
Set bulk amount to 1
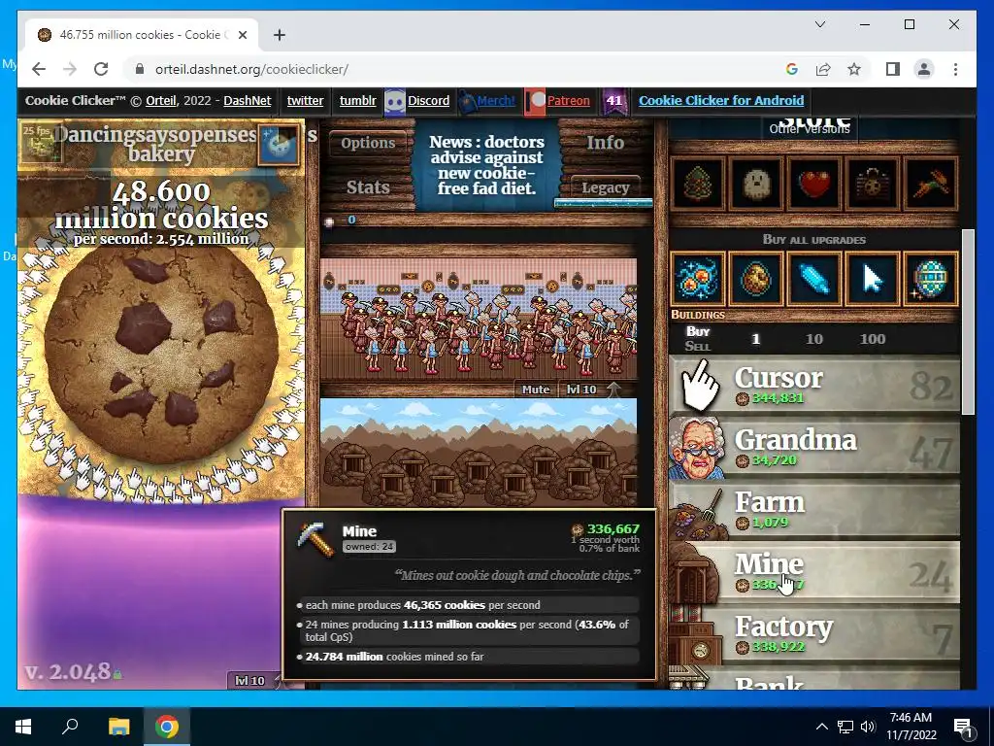coord(755,339)
